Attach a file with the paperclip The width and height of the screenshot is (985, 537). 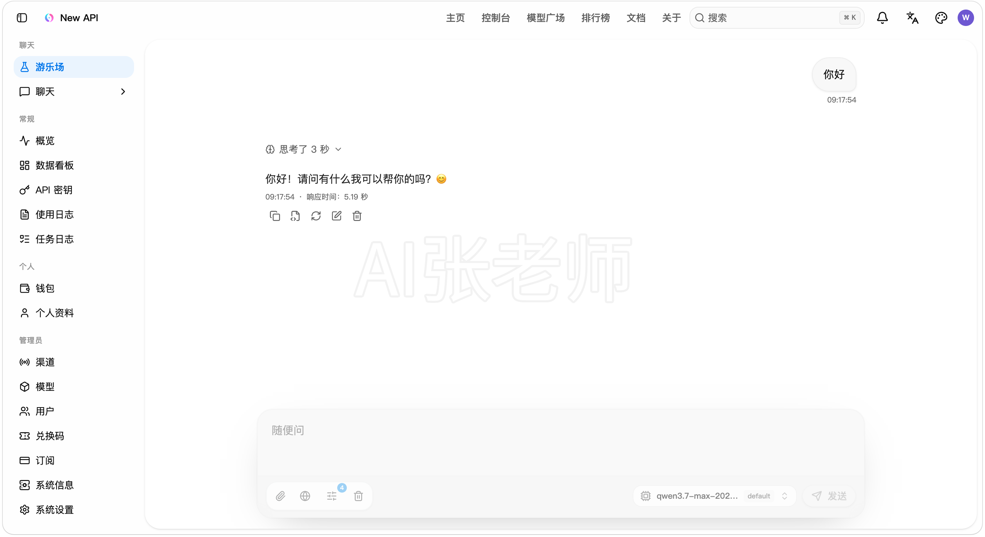280,496
